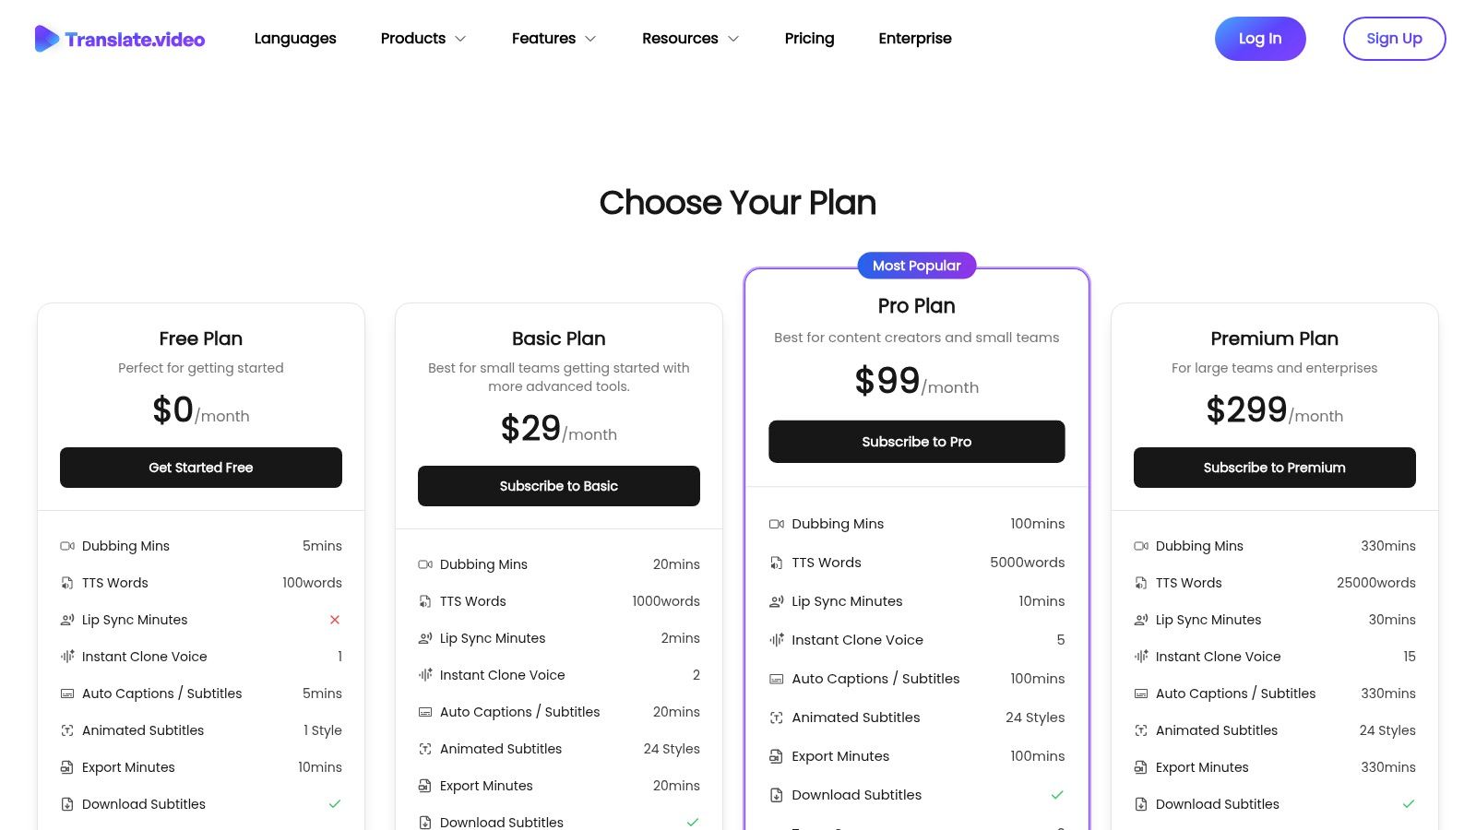Click green checkmark for Pro Download Subtitles
Screen dimensions: 1476x830
(x=1057, y=795)
